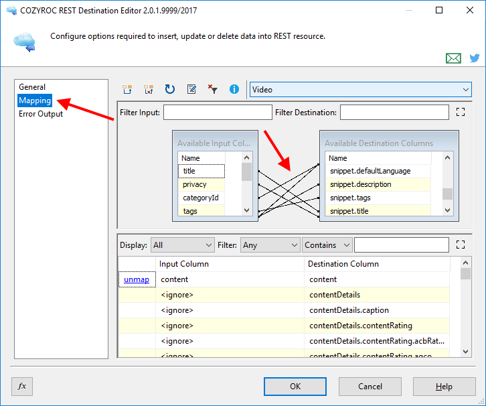Click the <ignore> cell for contentDetails.contentRating
The height and width of the screenshot is (406, 486).
(x=230, y=326)
